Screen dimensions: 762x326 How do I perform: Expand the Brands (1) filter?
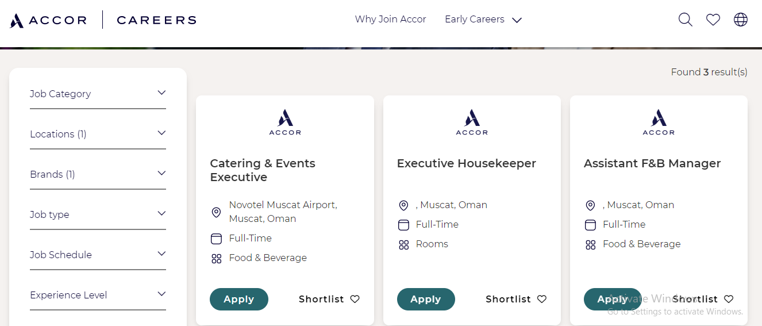(x=98, y=174)
